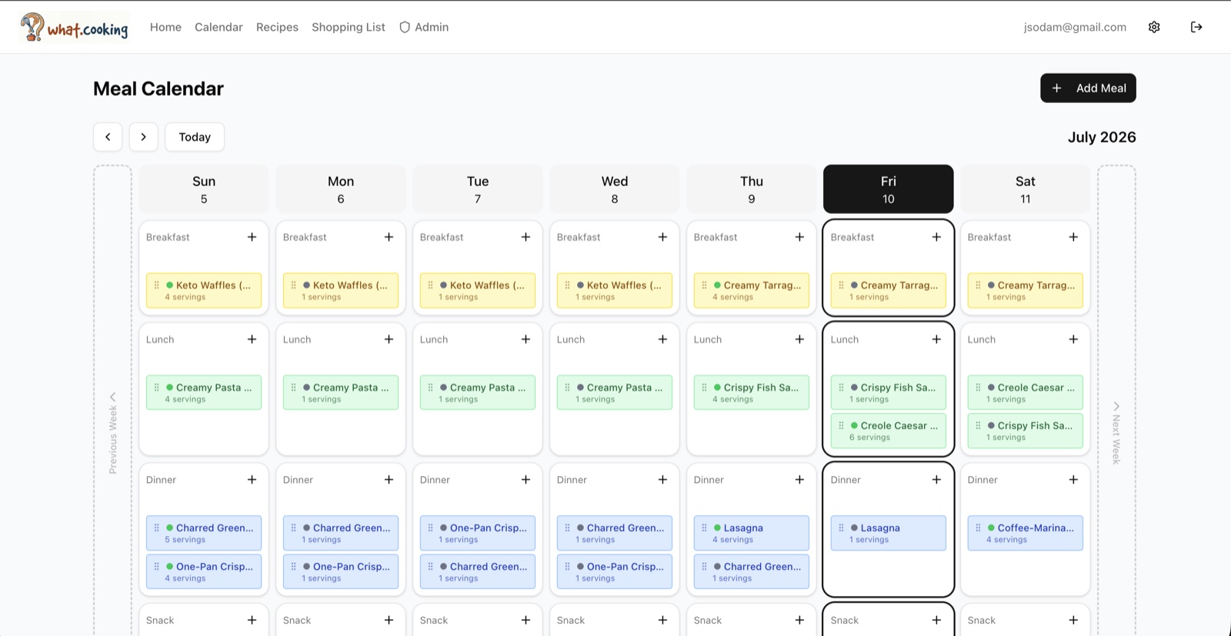Screen dimensions: 1231x636
Task: Open Sunday's Charred Green 5 servings meal
Action: pos(204,533)
